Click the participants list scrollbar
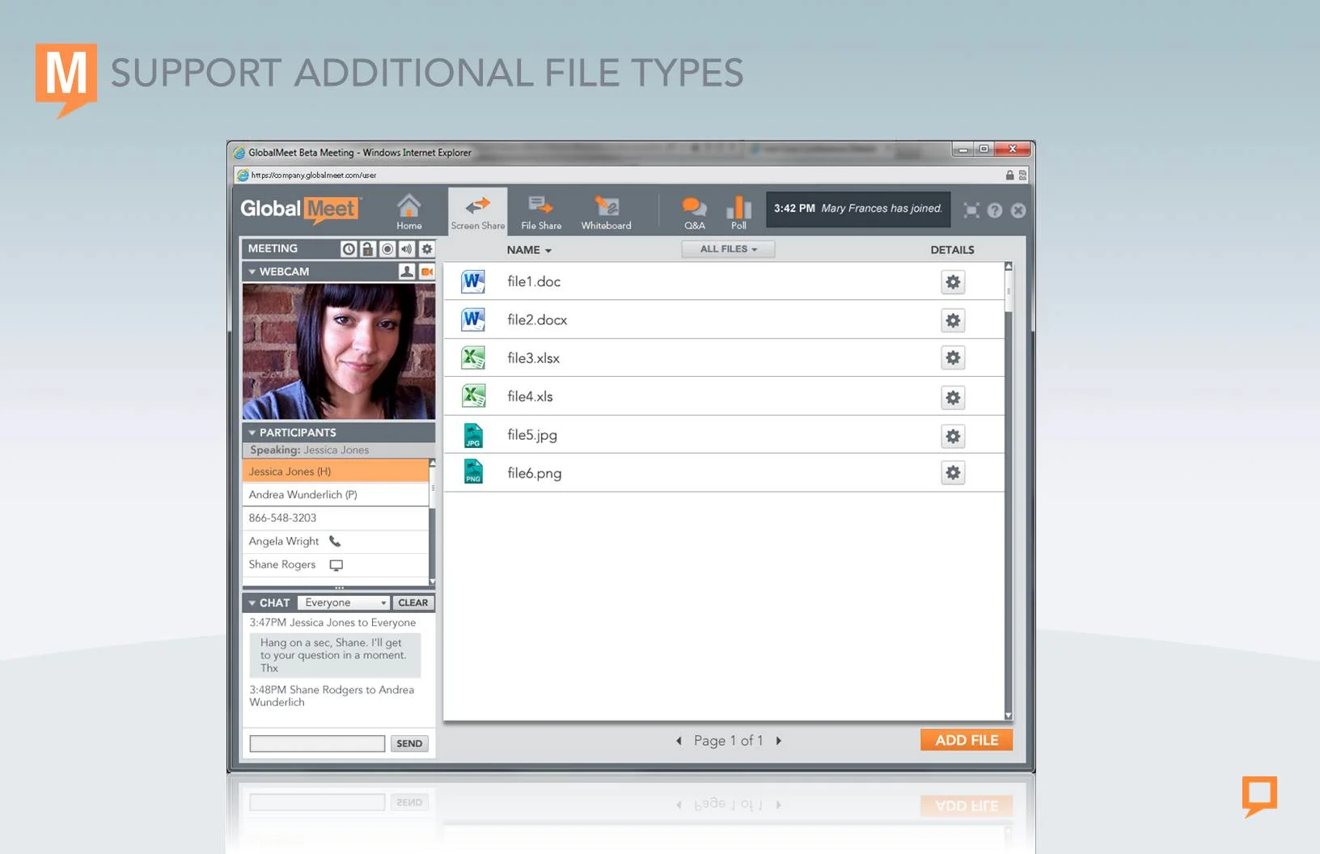 432,522
